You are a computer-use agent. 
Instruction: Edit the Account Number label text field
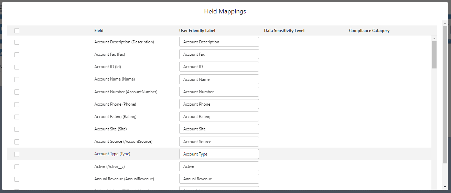click(219, 92)
